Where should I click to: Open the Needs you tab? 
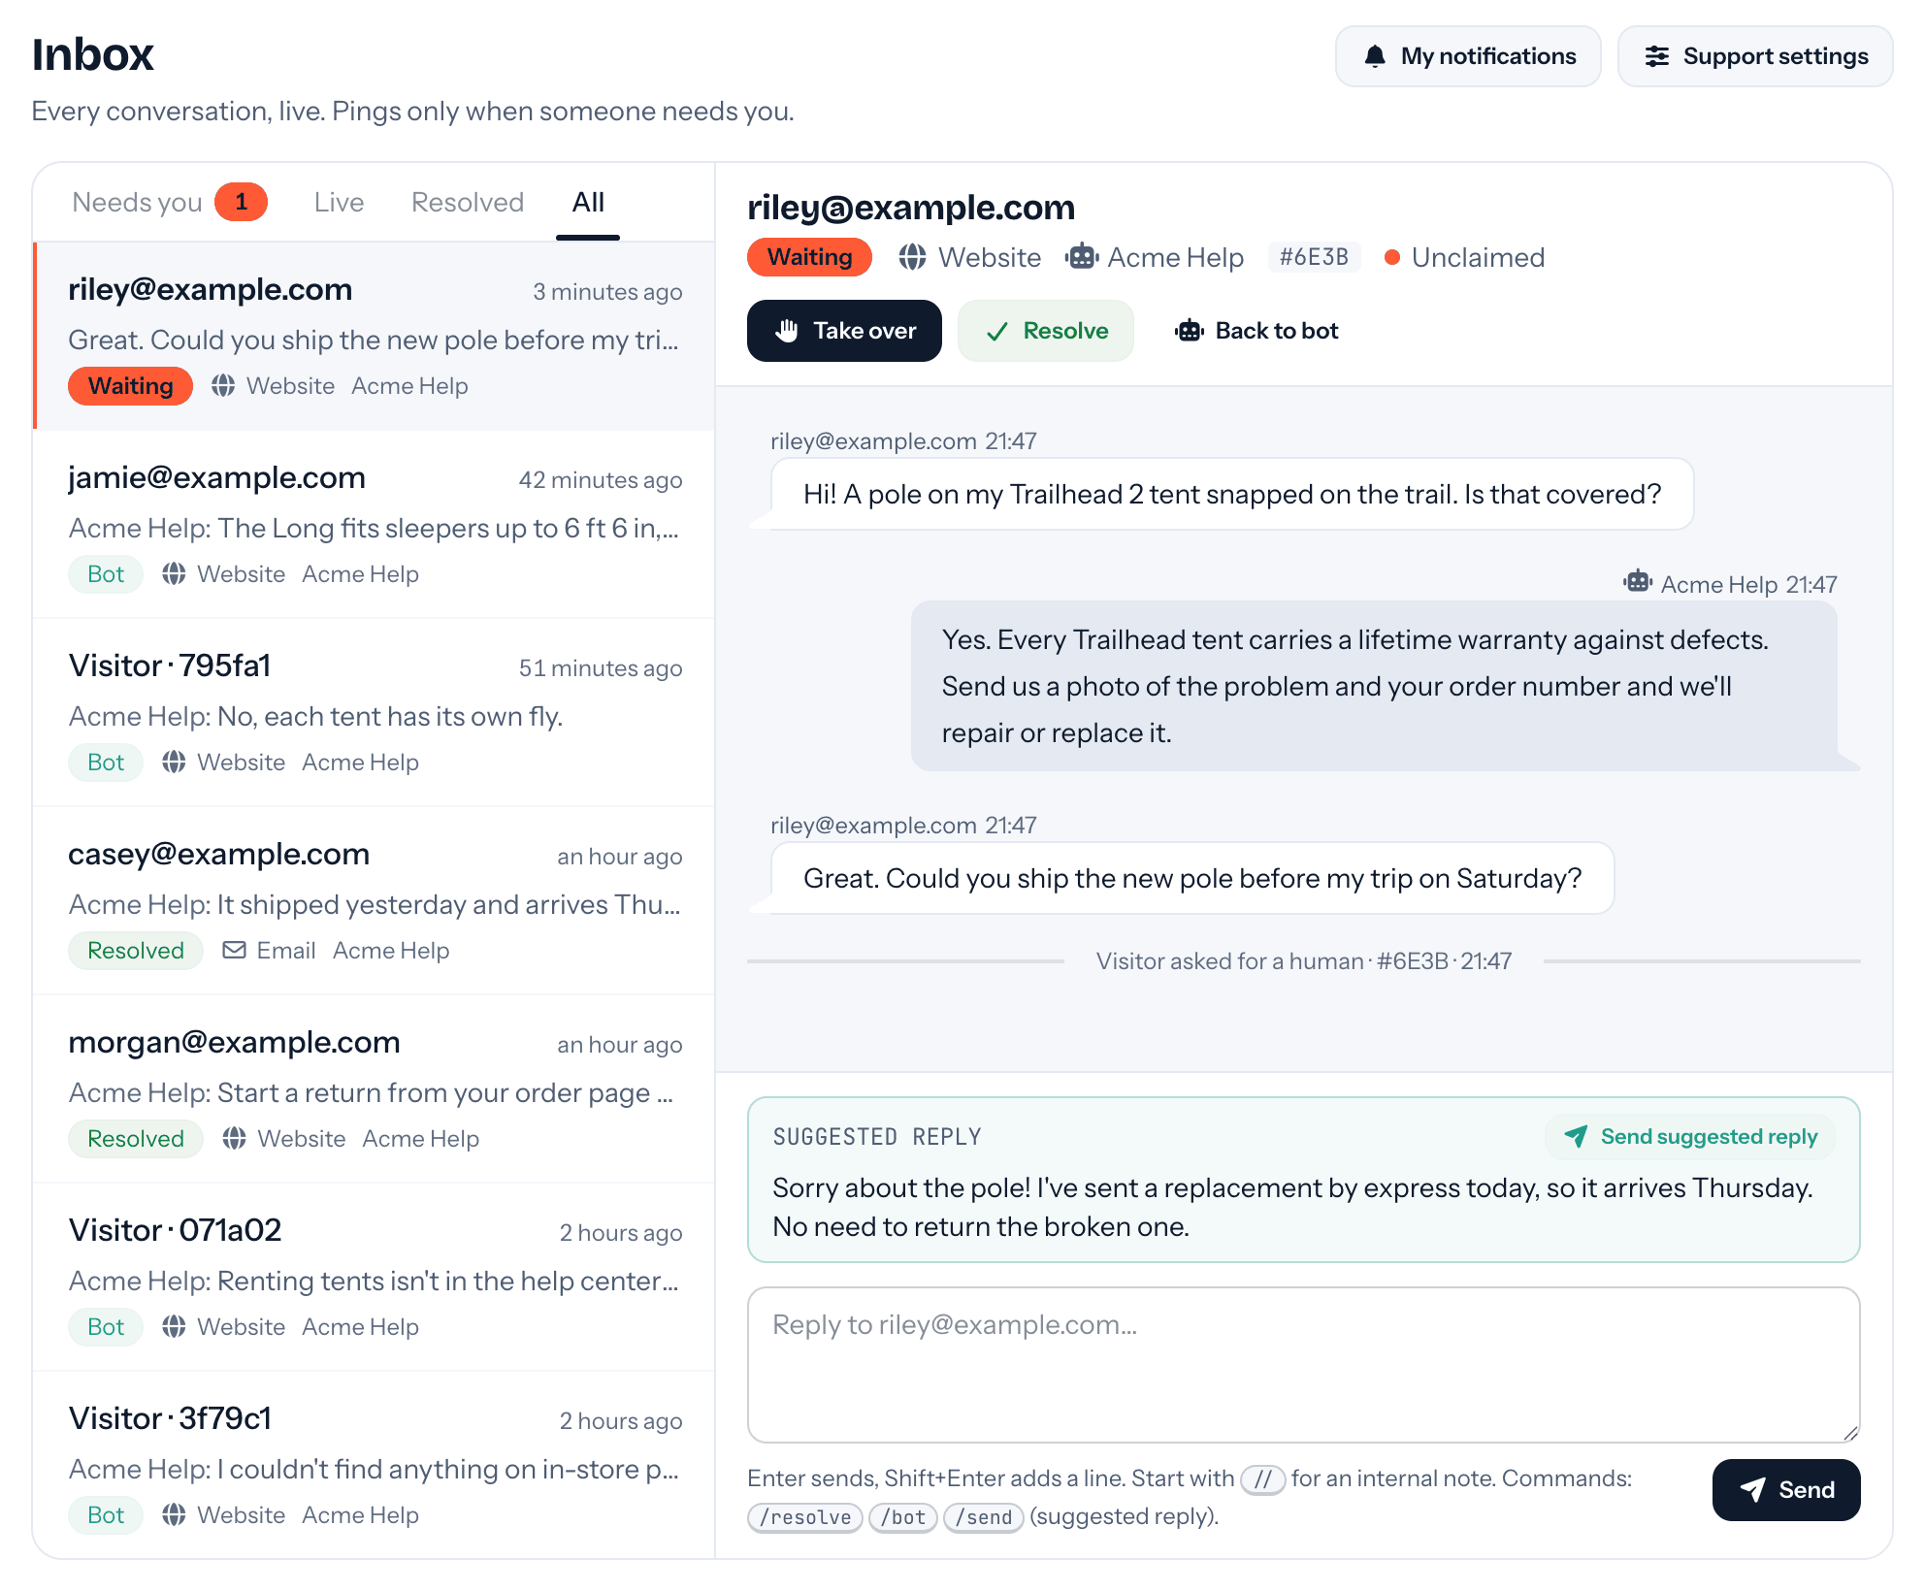[169, 202]
